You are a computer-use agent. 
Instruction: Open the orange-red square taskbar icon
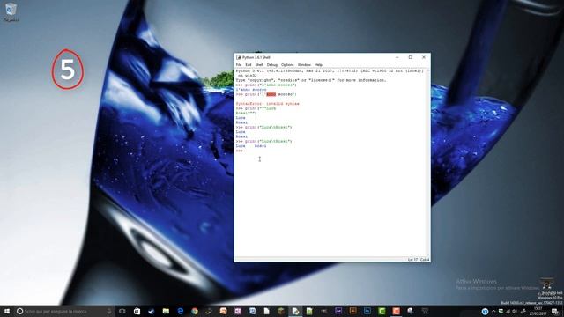[396, 311]
